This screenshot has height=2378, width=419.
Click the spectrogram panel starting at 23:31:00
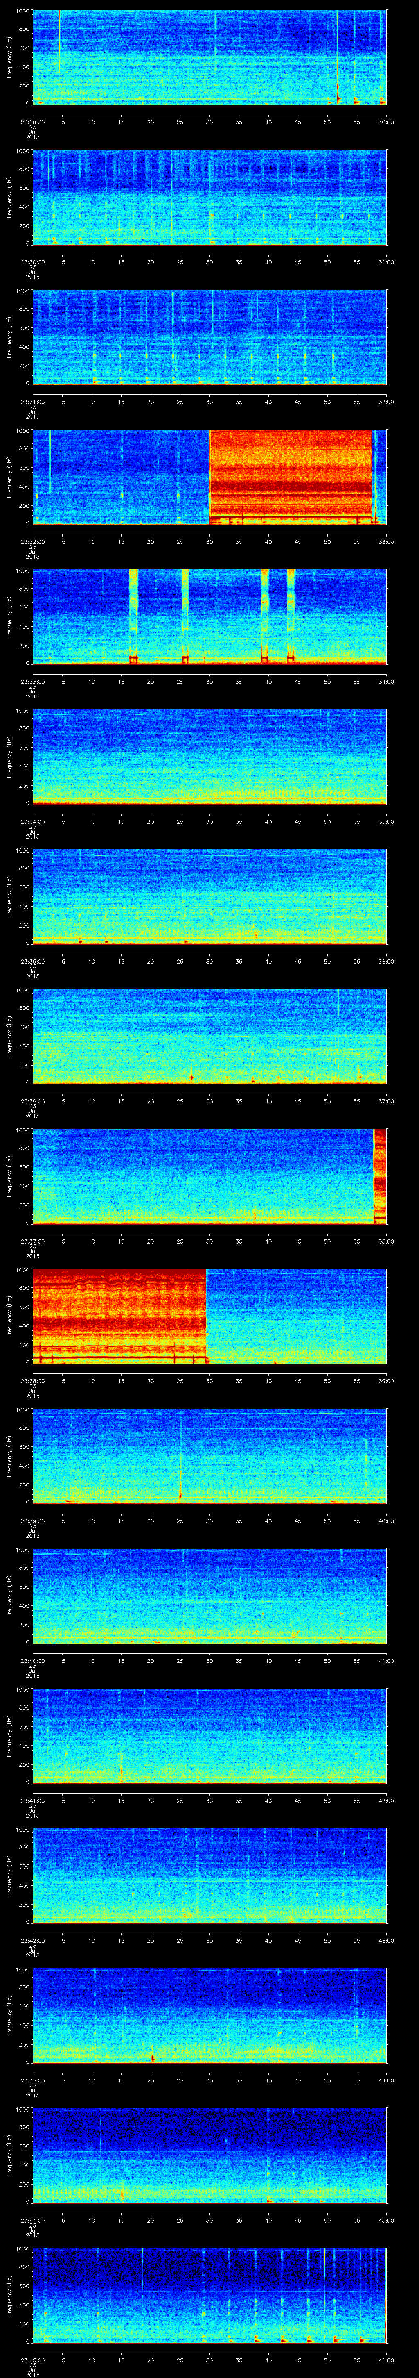(209, 337)
